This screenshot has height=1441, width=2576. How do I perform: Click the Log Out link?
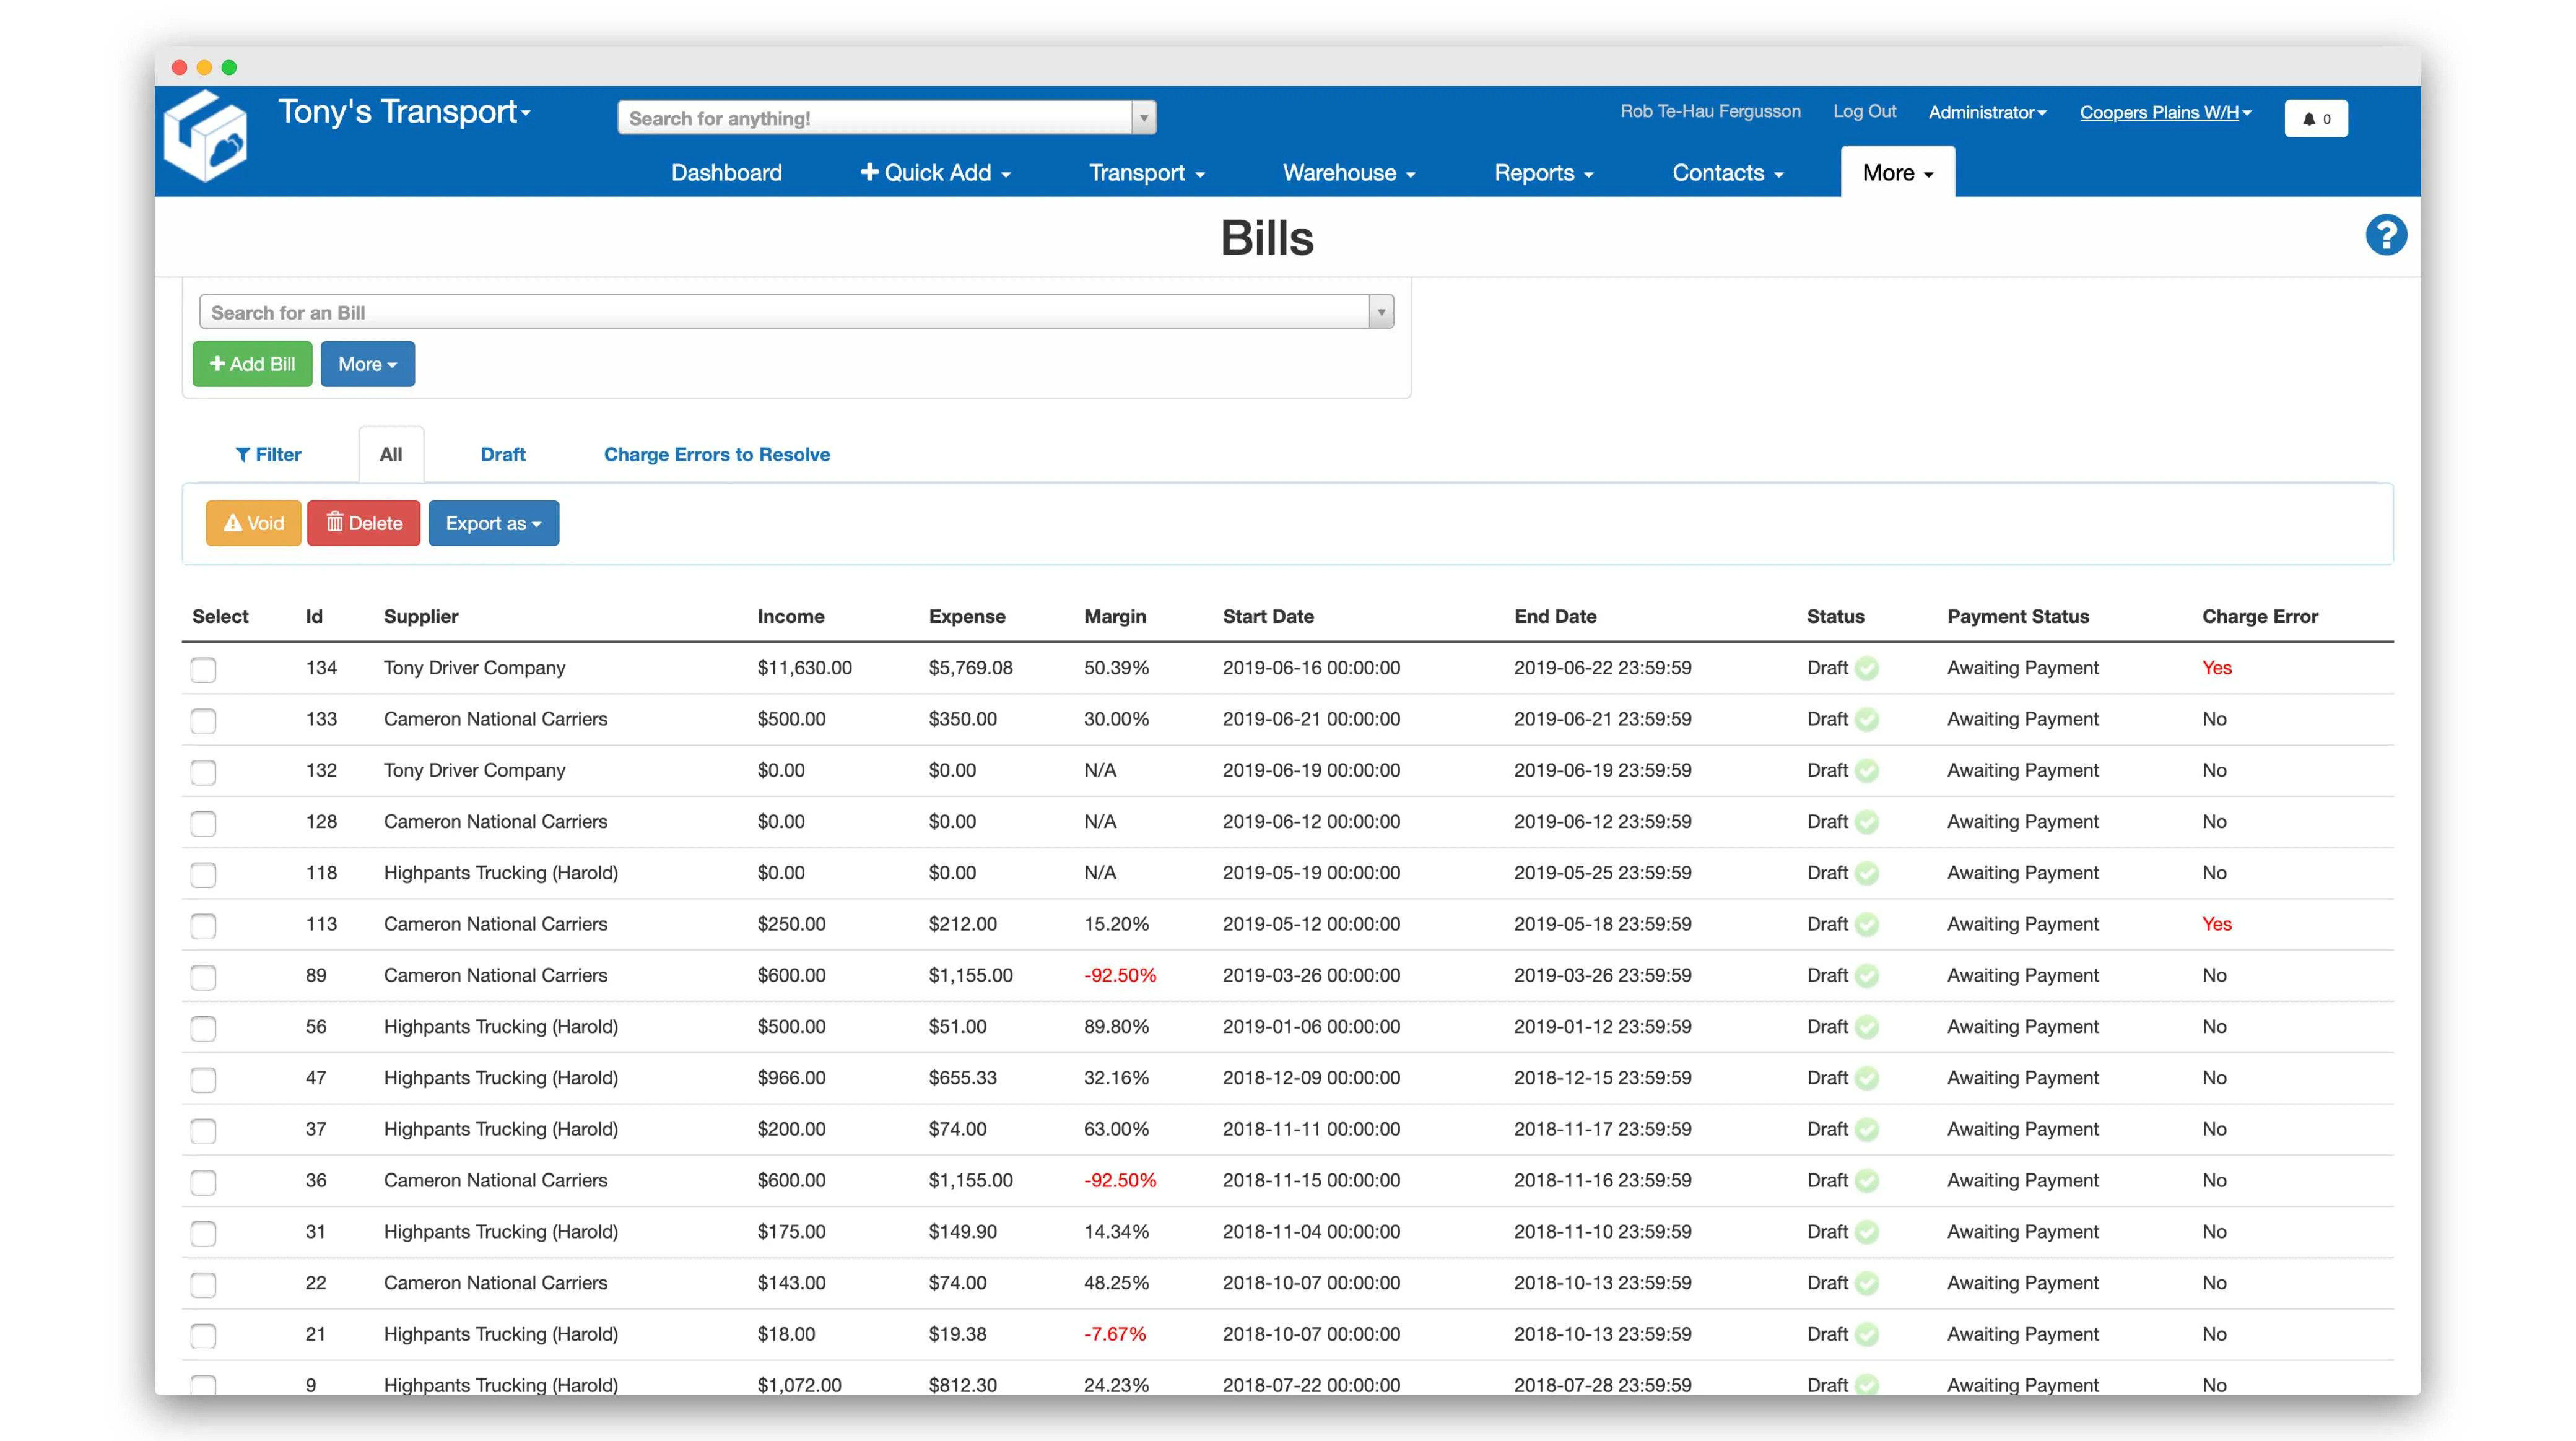coord(1864,112)
